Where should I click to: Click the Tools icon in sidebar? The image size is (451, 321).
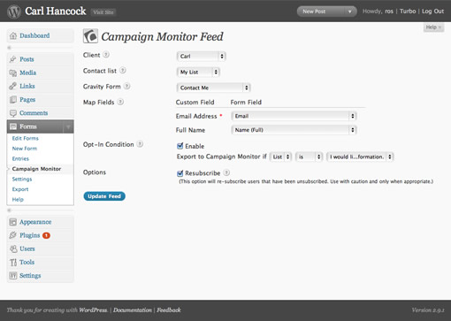[13, 263]
